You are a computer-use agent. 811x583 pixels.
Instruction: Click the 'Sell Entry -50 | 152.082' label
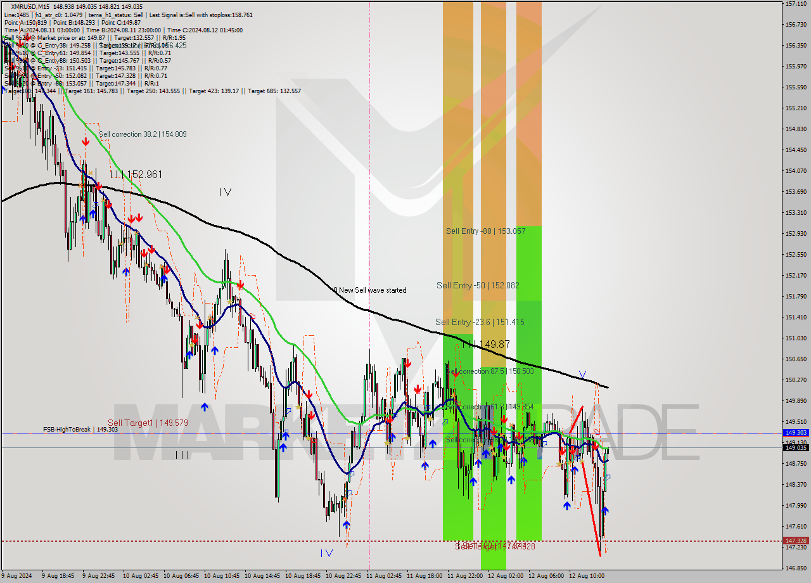[478, 286]
